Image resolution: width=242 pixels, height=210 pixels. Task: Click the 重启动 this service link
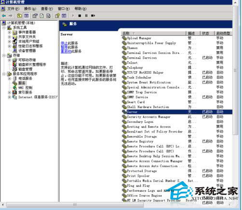pos(66,52)
